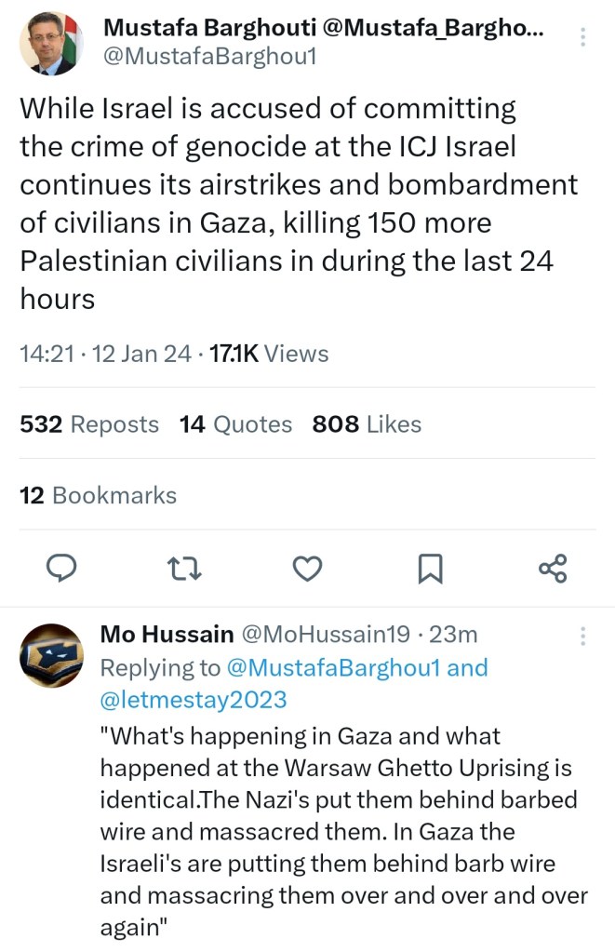View the 532 Reposts list

89,424
